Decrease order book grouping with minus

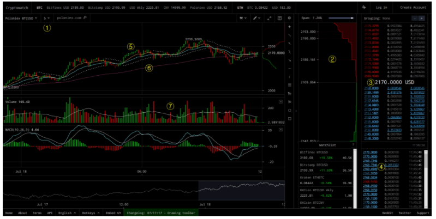click(414, 19)
